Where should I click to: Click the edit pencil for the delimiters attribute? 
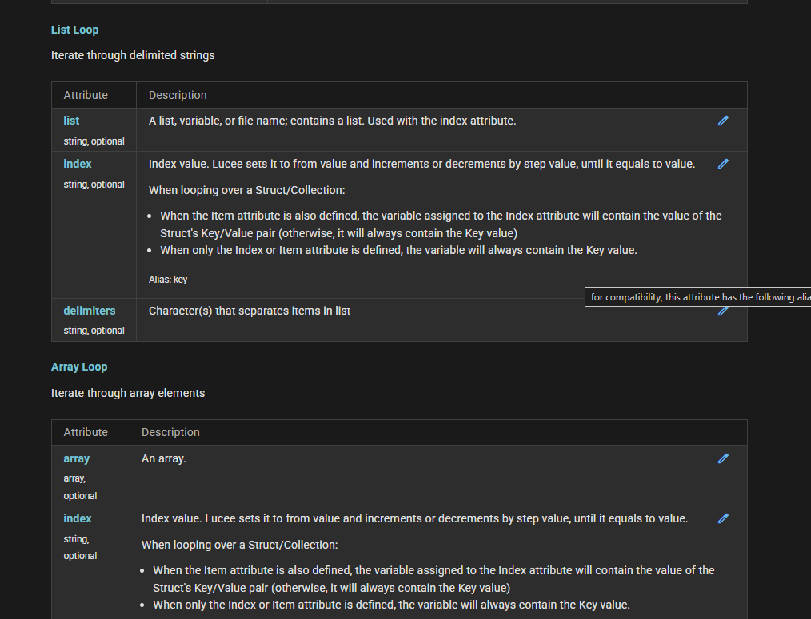(x=723, y=311)
